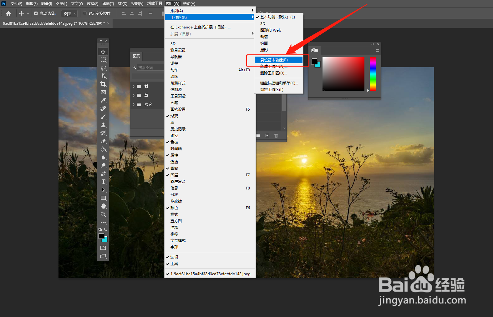Viewport: 493px width, 317px height.
Task: Open the Move tool preset dropdown arrow
Action: tap(28, 13)
